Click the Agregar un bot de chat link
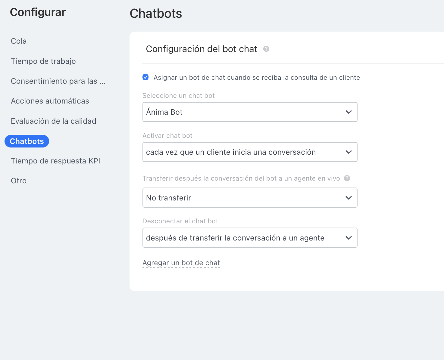Viewport: 444px width, 360px height. 181,263
